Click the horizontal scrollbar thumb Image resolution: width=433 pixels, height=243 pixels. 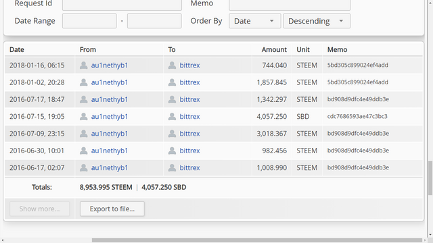coord(257,240)
